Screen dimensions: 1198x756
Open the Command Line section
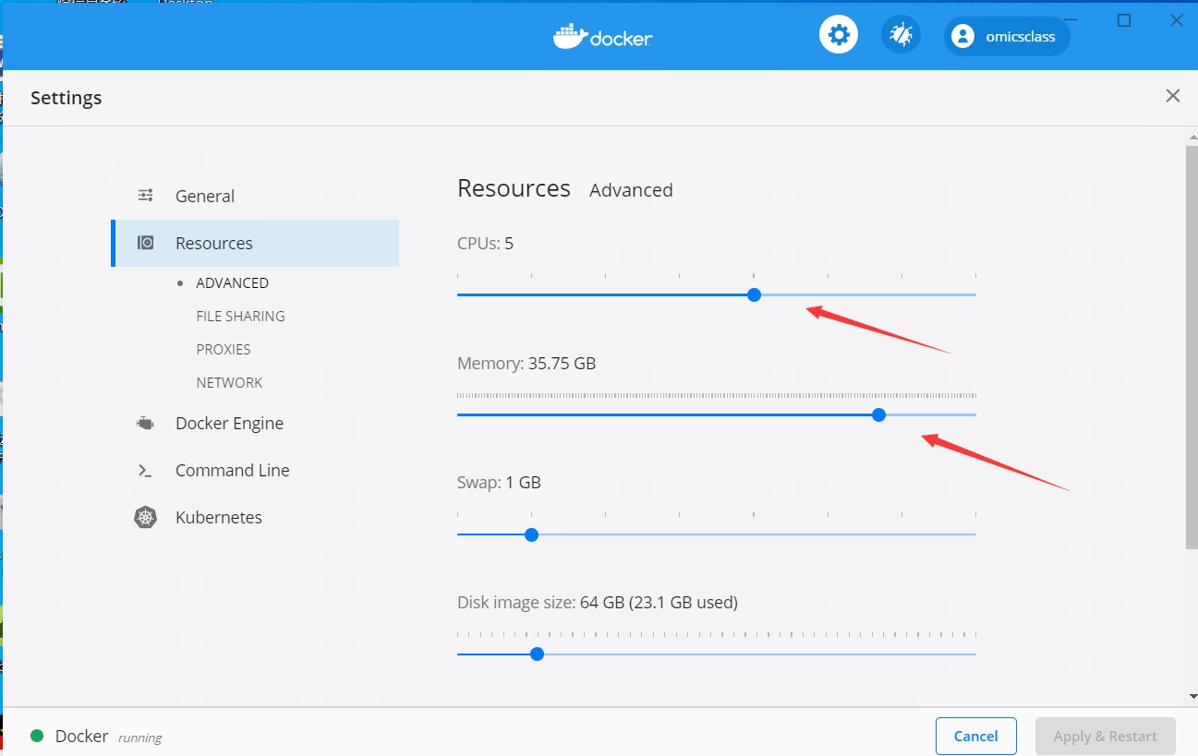click(x=255, y=470)
